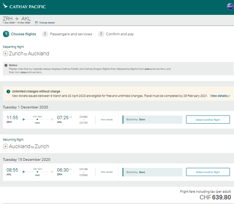This screenshot has height=205, width=234.
Task: Click plane icon next to 08:55 departure
Action: (23, 172)
